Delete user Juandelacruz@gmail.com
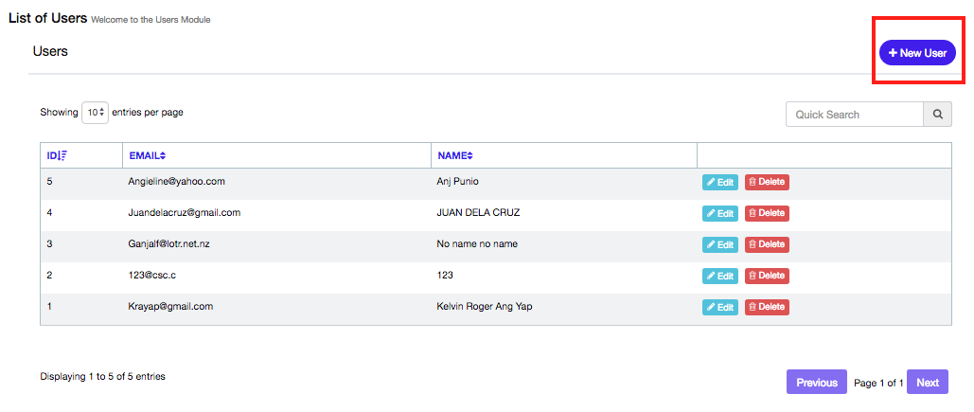Image resolution: width=974 pixels, height=412 pixels. [766, 213]
